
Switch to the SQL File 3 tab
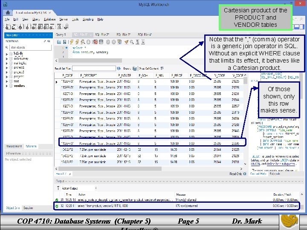coord(123,34)
